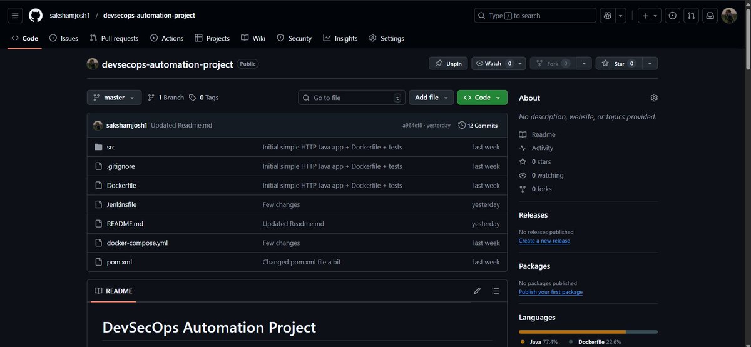Open the .gitignore file
Screen dimensions: 751x347
tap(121, 166)
